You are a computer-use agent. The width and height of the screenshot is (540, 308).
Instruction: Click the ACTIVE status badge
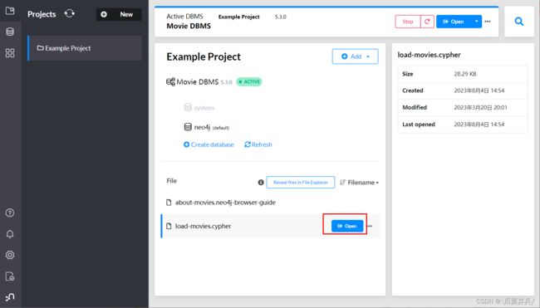coord(249,82)
